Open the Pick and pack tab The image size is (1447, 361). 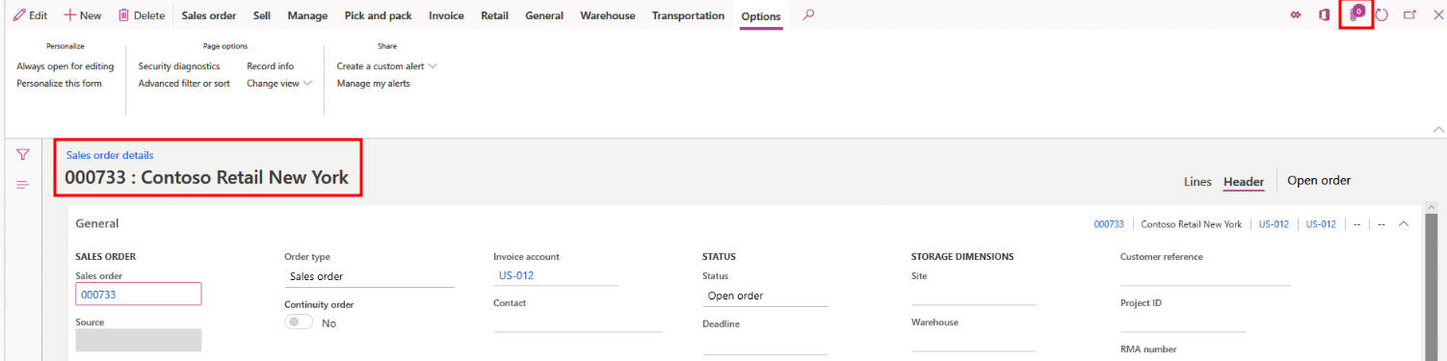[x=378, y=15]
